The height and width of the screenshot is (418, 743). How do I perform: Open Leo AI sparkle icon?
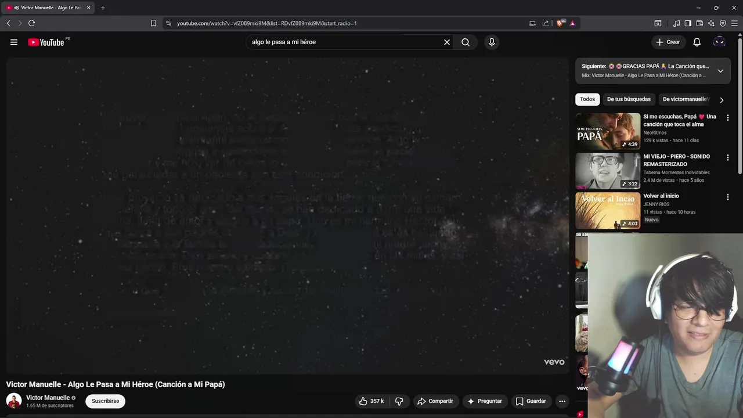tap(711, 23)
